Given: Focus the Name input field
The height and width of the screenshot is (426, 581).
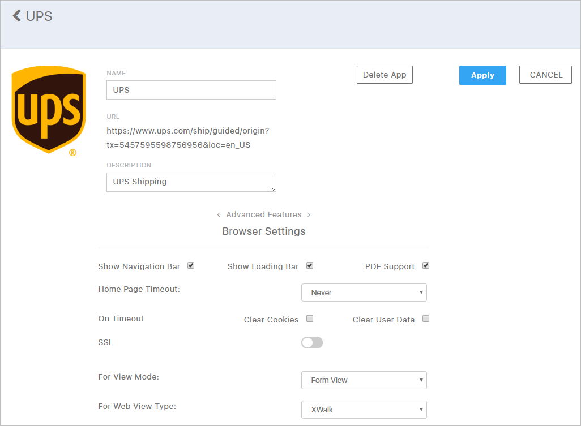Looking at the screenshot, I should click(191, 90).
